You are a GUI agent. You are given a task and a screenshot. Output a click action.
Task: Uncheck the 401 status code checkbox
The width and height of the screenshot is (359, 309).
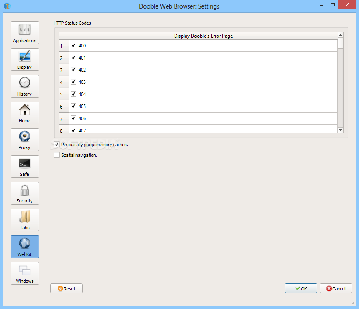[73, 58]
